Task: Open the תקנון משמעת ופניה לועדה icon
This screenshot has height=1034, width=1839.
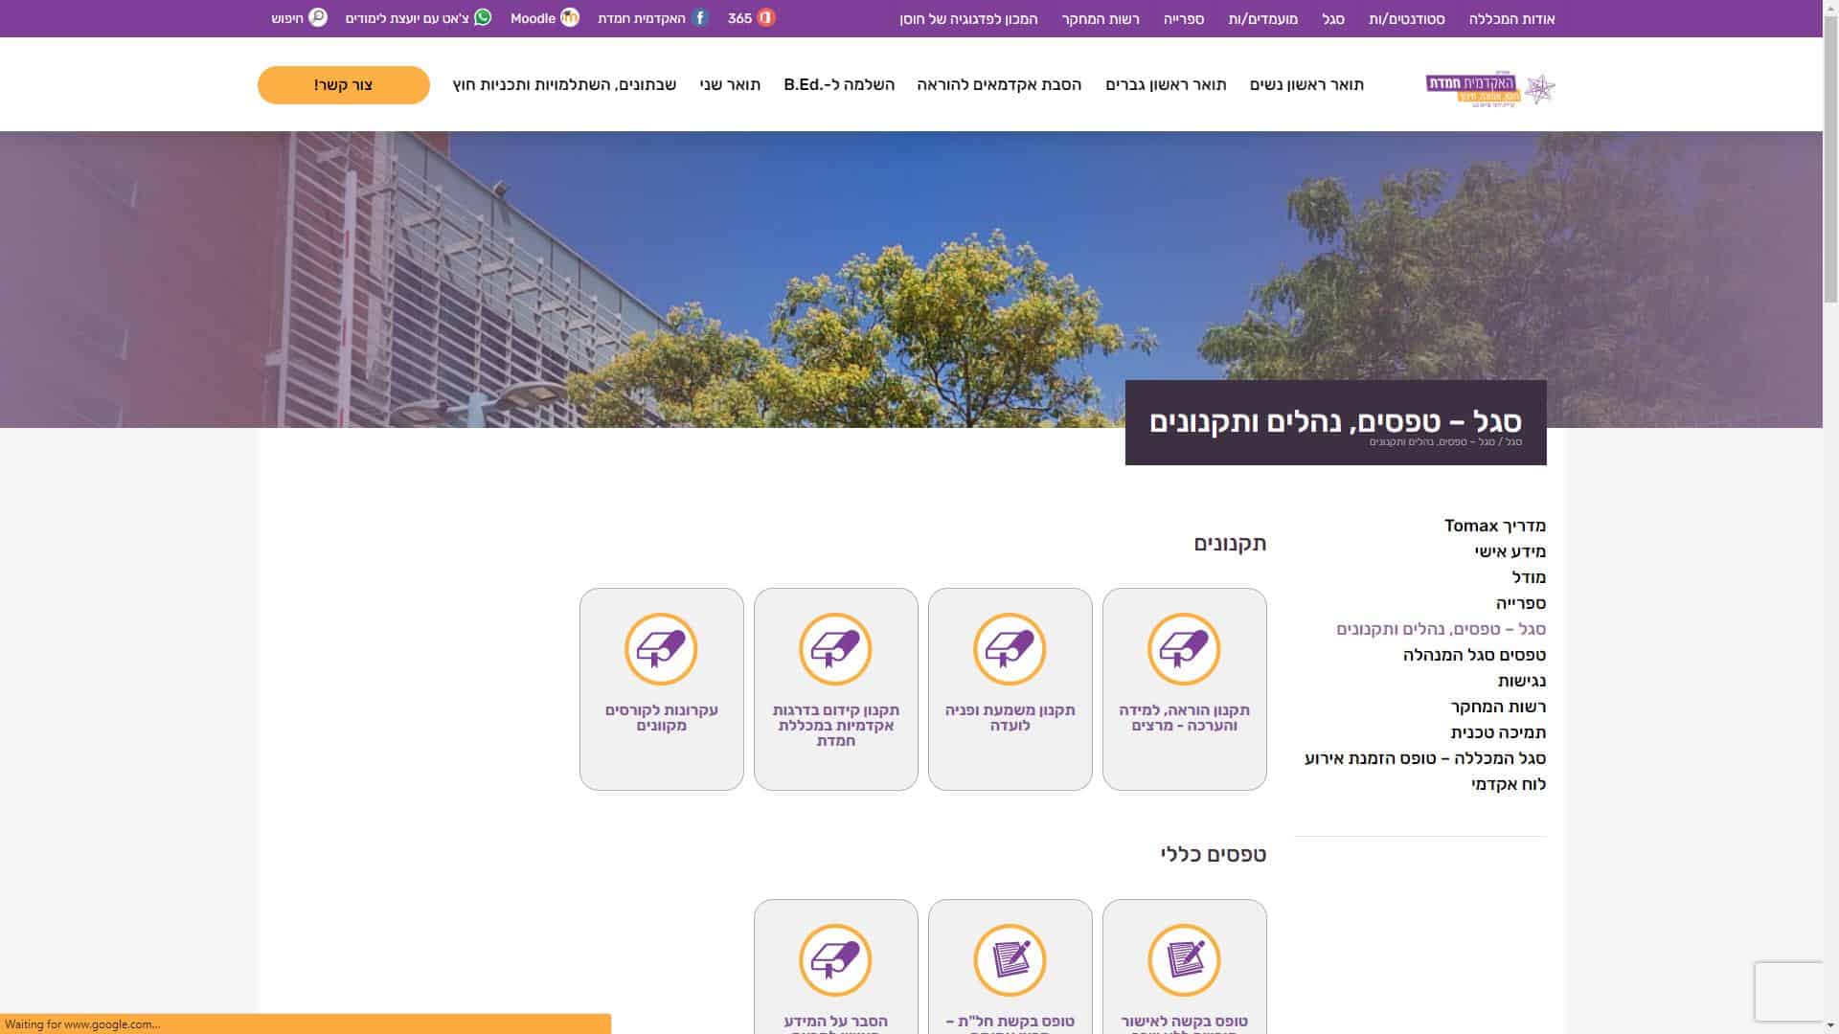Action: pos(1010,649)
